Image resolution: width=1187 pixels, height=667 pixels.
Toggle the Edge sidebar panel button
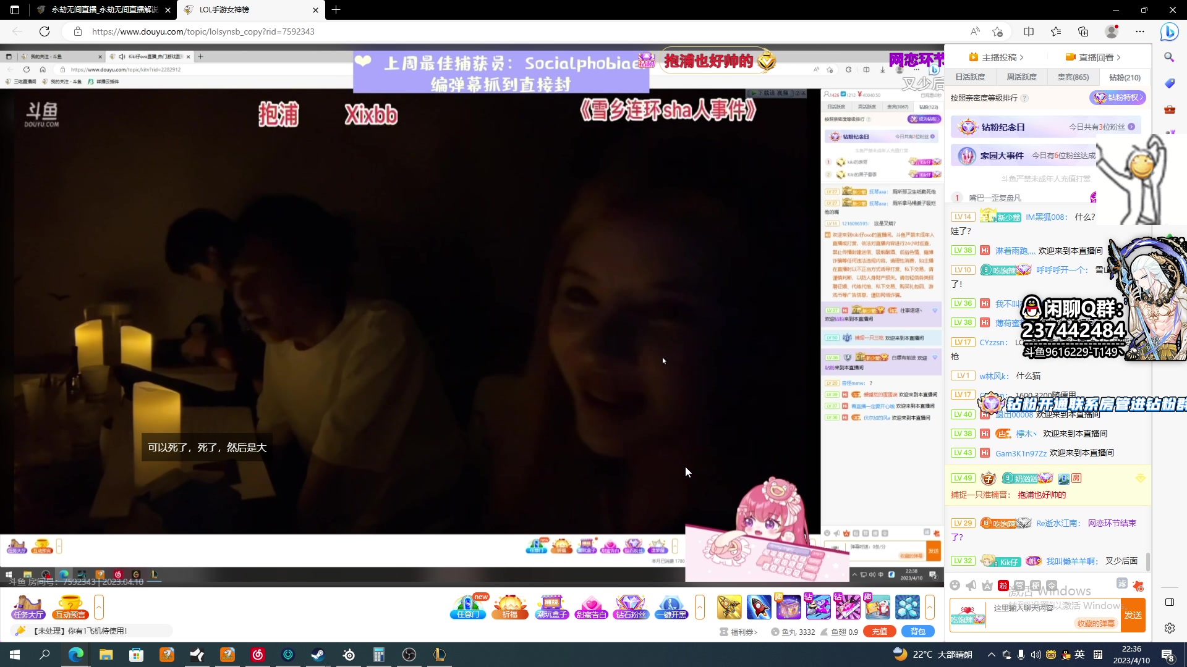point(1170,602)
